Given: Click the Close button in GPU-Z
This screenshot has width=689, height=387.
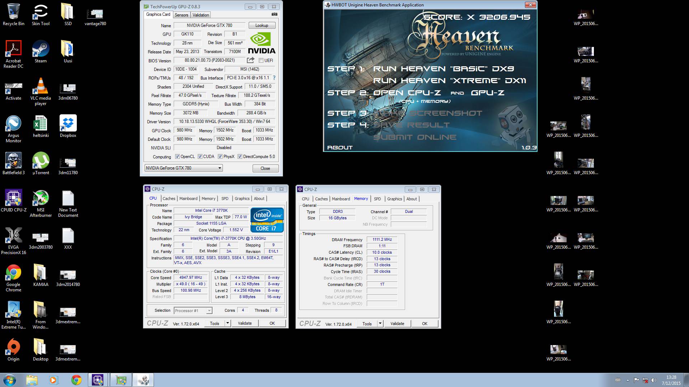Looking at the screenshot, I should point(265,168).
